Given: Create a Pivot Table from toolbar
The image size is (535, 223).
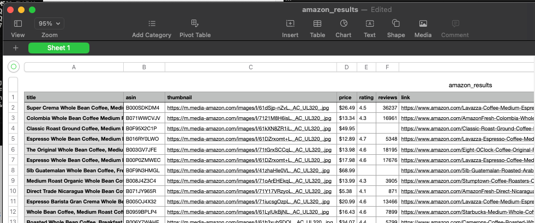Looking at the screenshot, I should point(195,23).
